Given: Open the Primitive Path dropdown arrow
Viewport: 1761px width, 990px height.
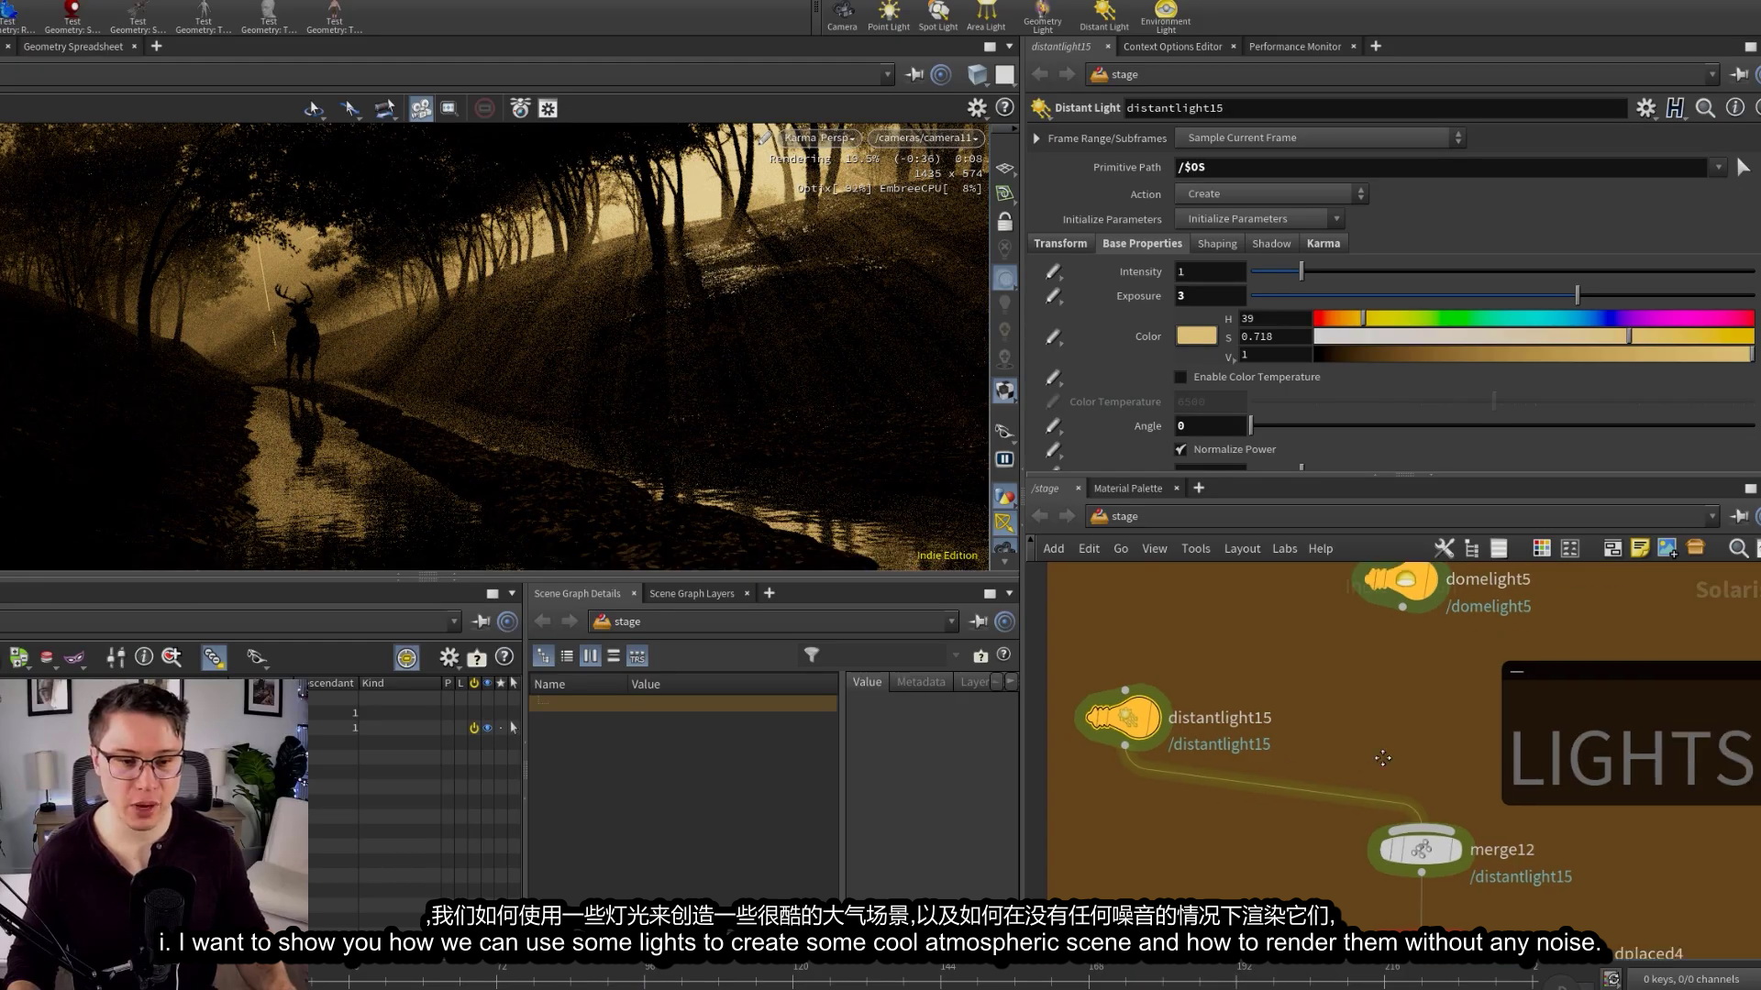Looking at the screenshot, I should (1718, 167).
